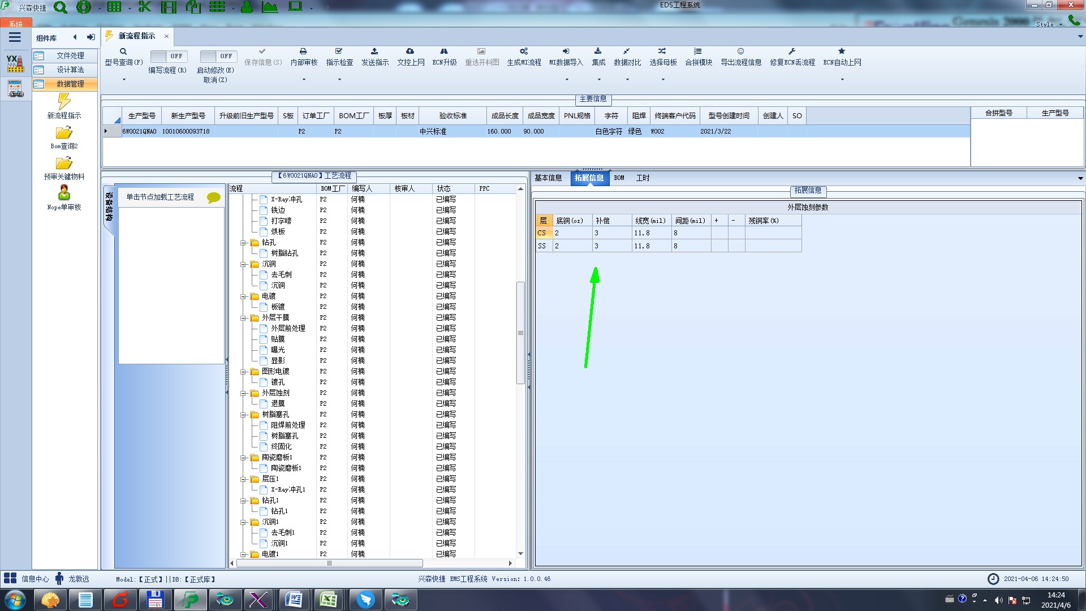The height and width of the screenshot is (611, 1086).
Task: Open 新流程指示 lightning component
Action: click(x=64, y=102)
